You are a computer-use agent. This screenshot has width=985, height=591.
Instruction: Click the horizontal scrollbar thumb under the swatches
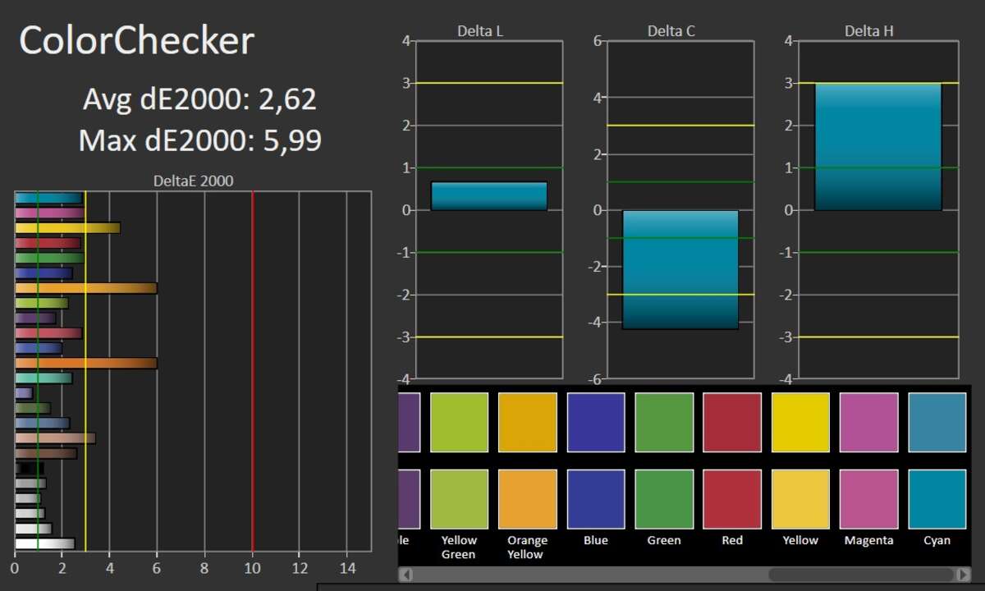(x=861, y=575)
